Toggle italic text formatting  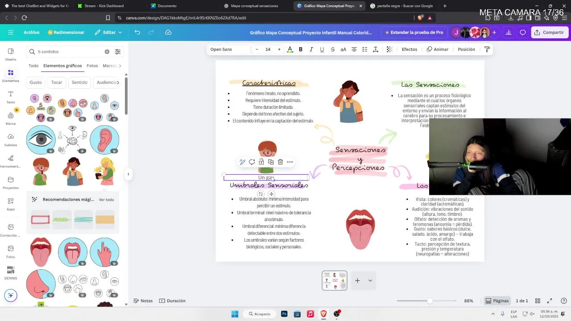pyautogui.click(x=311, y=49)
